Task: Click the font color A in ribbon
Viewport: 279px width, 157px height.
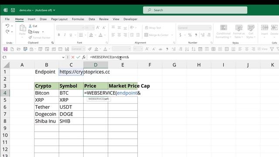Action: [101, 35]
